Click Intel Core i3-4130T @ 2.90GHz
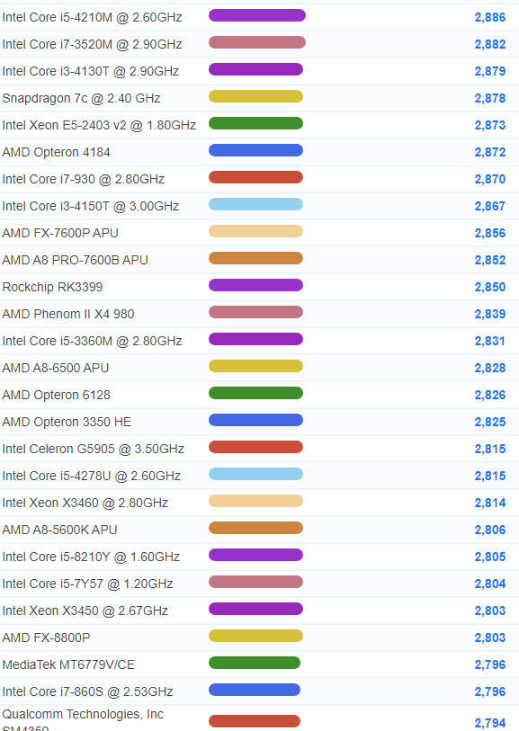Viewport: 519px width, 731px height. coord(91,71)
